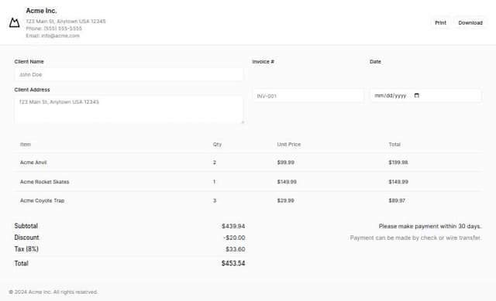Click the $89.97 row total
Viewport: 496px width, 301px height.
pyautogui.click(x=397, y=200)
